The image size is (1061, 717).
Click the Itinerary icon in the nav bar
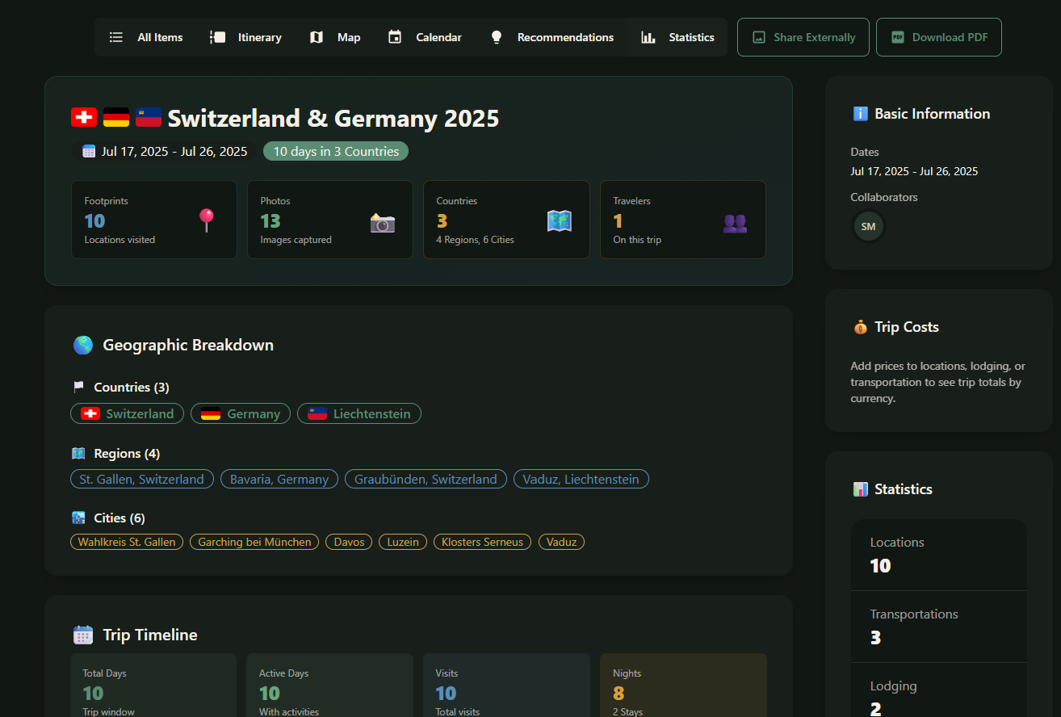tap(217, 37)
